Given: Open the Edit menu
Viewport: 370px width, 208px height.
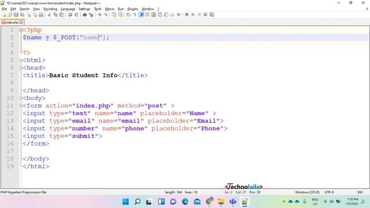Looking at the screenshot, I should pos(13,9).
